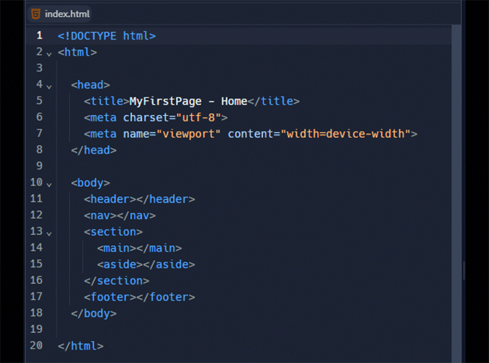Click the closing </section> tag
The height and width of the screenshot is (363, 489).
(x=116, y=281)
